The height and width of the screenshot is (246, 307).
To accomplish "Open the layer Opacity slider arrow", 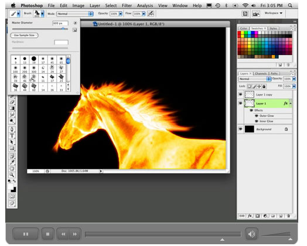I will (294, 79).
